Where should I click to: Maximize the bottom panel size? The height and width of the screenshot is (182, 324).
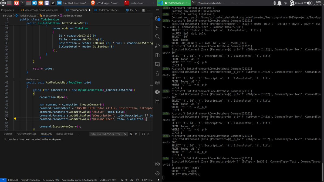(143, 134)
